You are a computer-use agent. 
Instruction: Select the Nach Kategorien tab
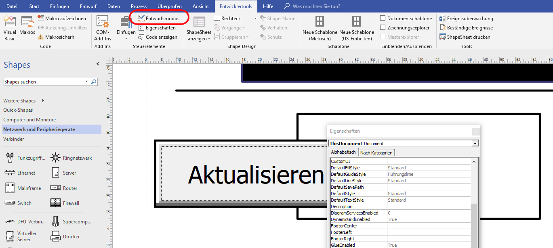click(376, 152)
